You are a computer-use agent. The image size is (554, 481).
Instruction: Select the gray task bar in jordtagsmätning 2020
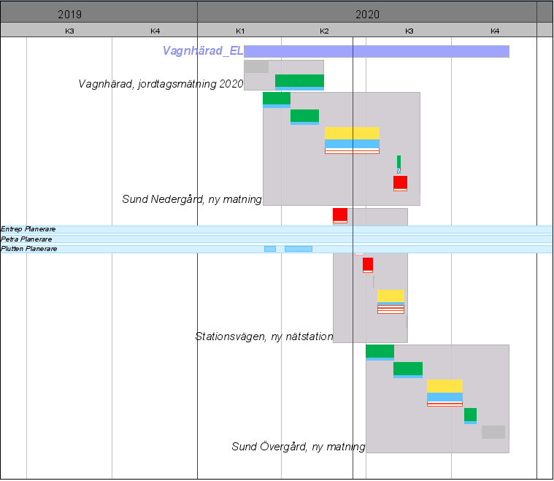[256, 67]
